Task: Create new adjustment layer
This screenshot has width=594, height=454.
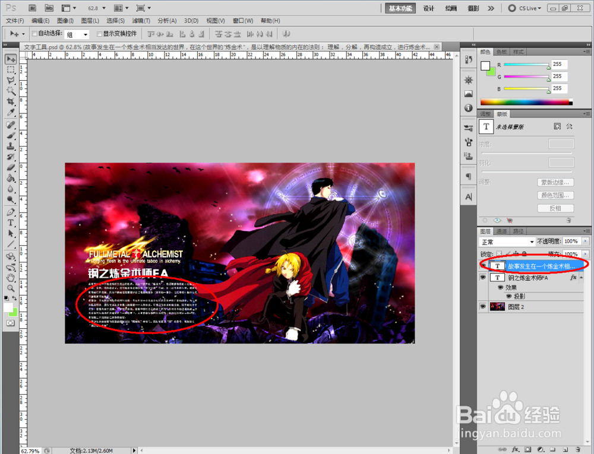Action: click(x=541, y=449)
